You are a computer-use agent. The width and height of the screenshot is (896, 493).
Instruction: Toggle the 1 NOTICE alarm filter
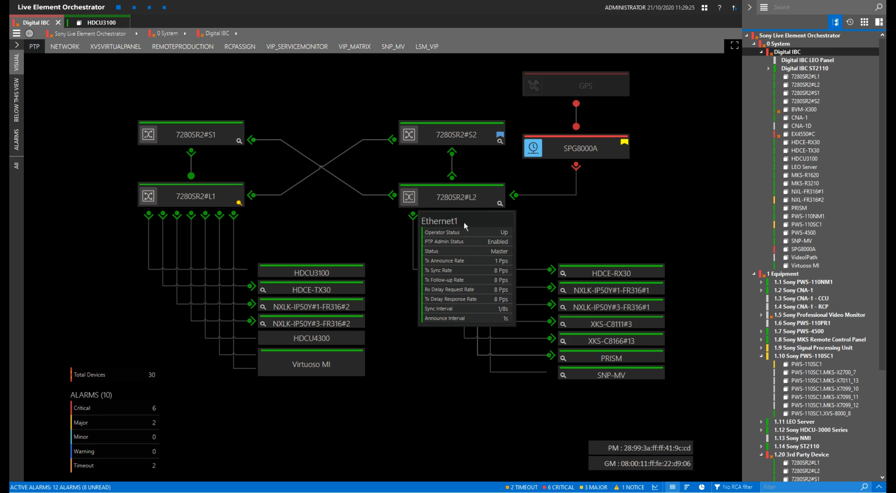tap(629, 487)
